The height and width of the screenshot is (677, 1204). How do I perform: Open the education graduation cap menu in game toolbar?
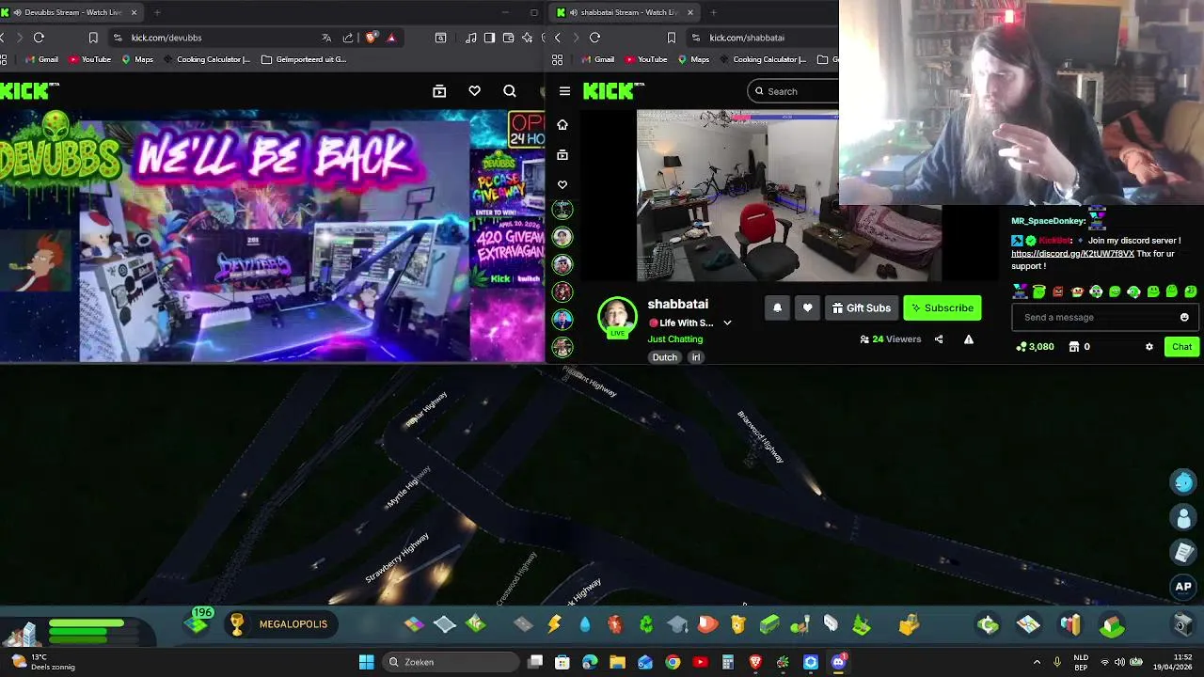[677, 624]
